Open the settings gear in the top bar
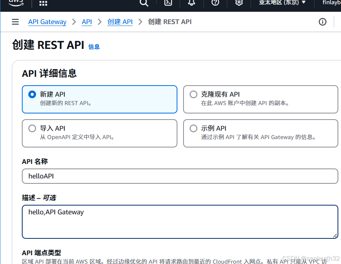This screenshot has width=341, height=264. pos(239,3)
